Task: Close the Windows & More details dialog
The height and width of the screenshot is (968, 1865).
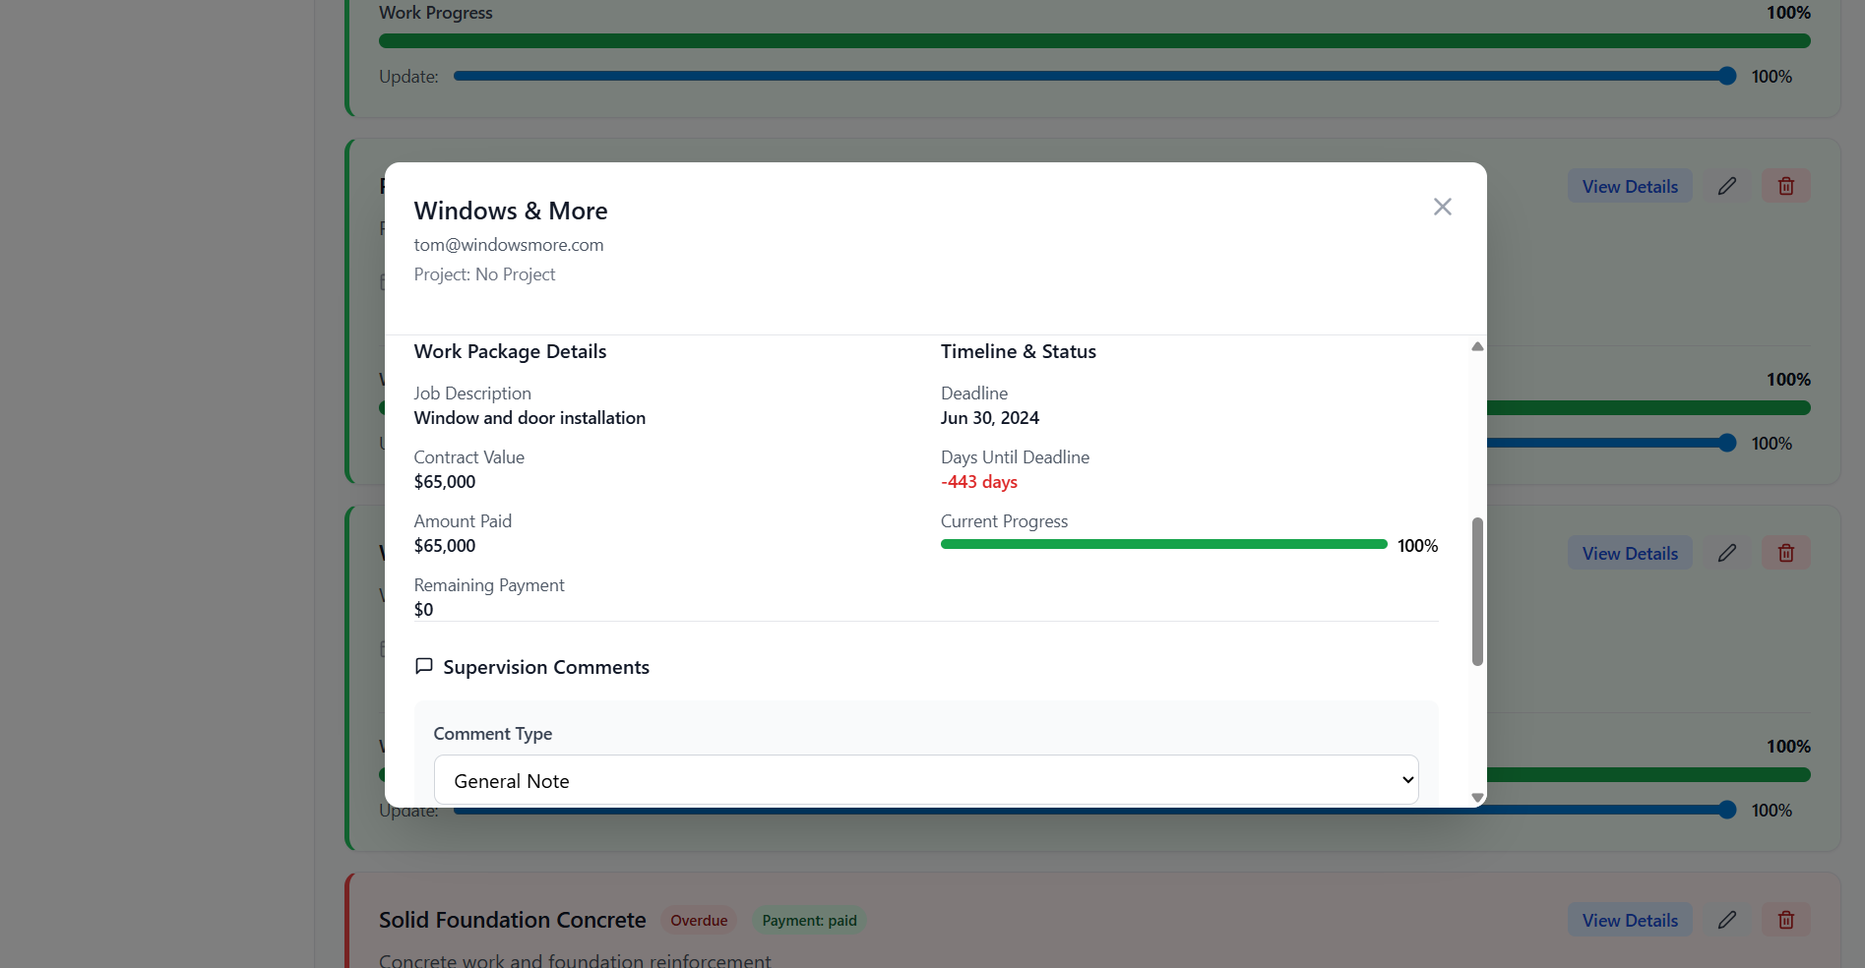Action: 1442,207
